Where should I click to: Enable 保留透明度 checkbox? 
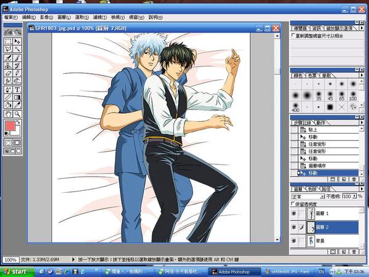[293, 204]
